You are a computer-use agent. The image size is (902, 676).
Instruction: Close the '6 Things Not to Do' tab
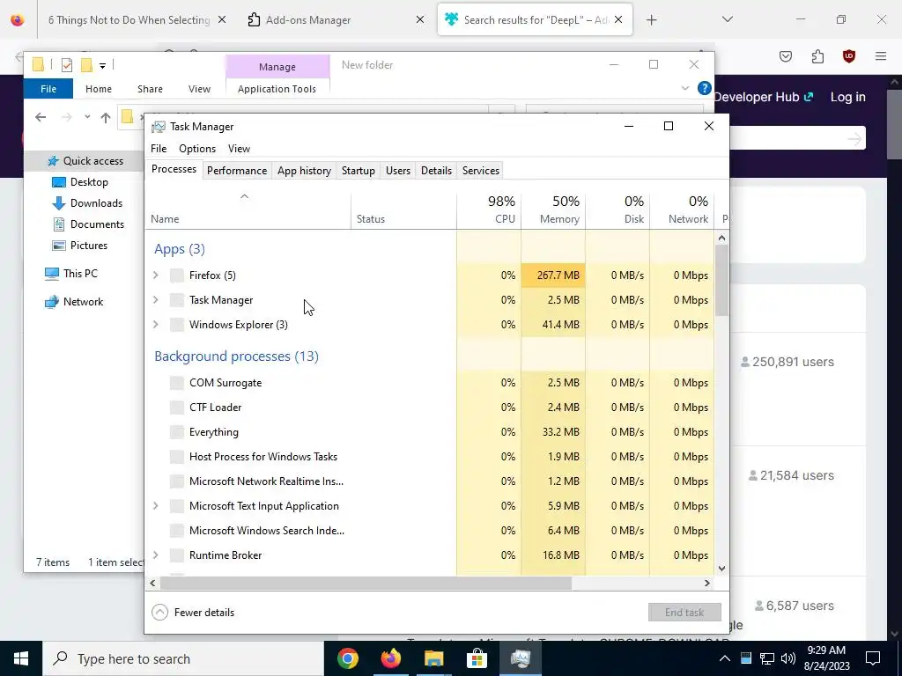pos(221,19)
